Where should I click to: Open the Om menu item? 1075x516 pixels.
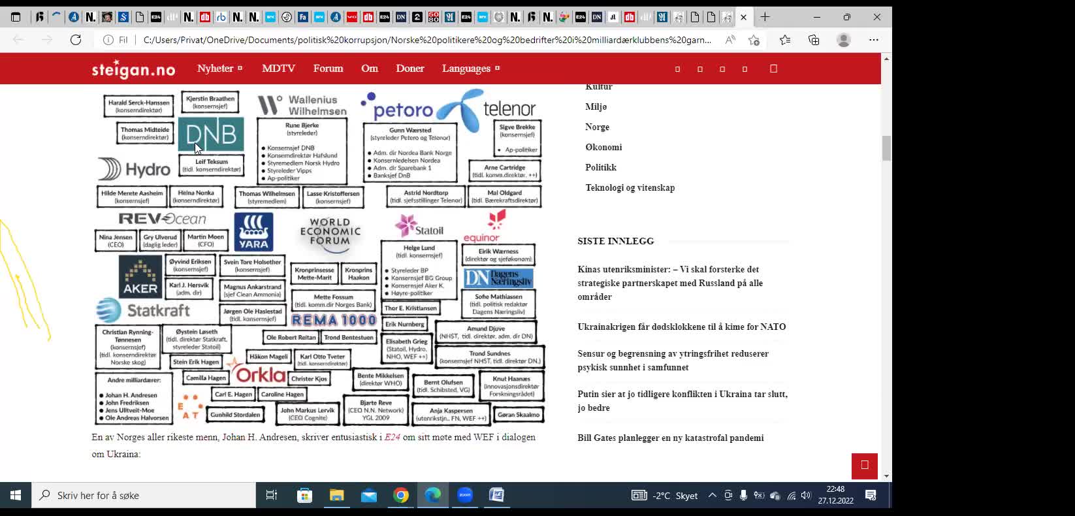click(x=370, y=68)
